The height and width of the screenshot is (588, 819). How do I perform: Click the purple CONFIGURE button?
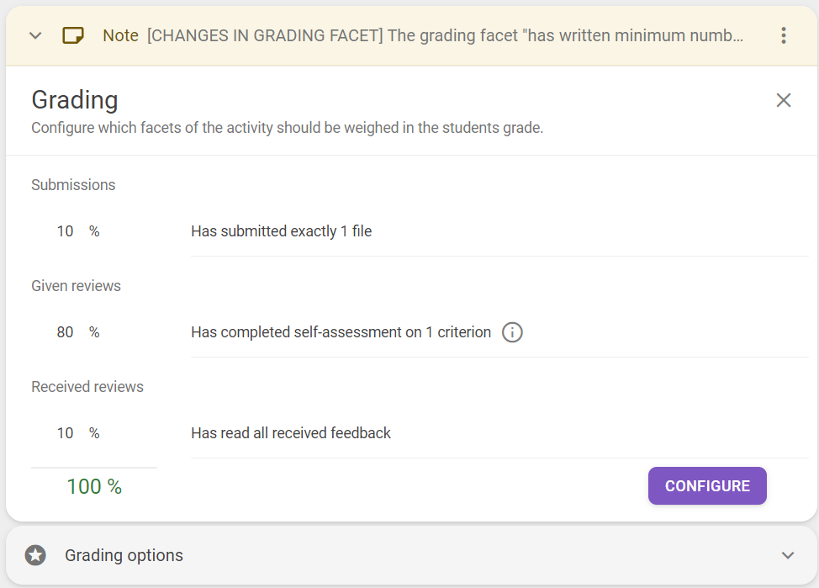tap(707, 485)
